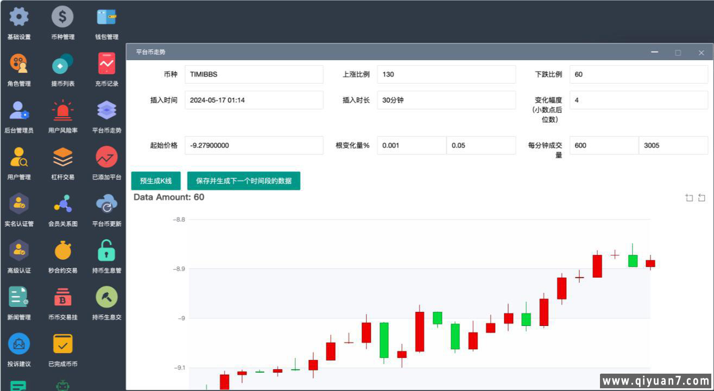This screenshot has height=391, width=714.
Task: Open 新闻管理 document icon
Action: tap(19, 297)
